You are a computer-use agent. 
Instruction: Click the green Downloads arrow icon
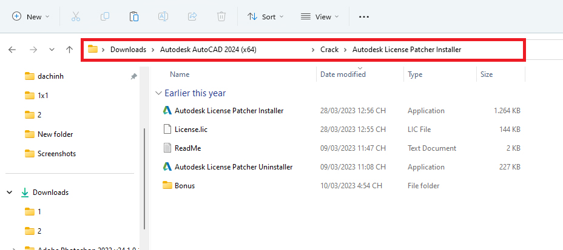tap(25, 192)
